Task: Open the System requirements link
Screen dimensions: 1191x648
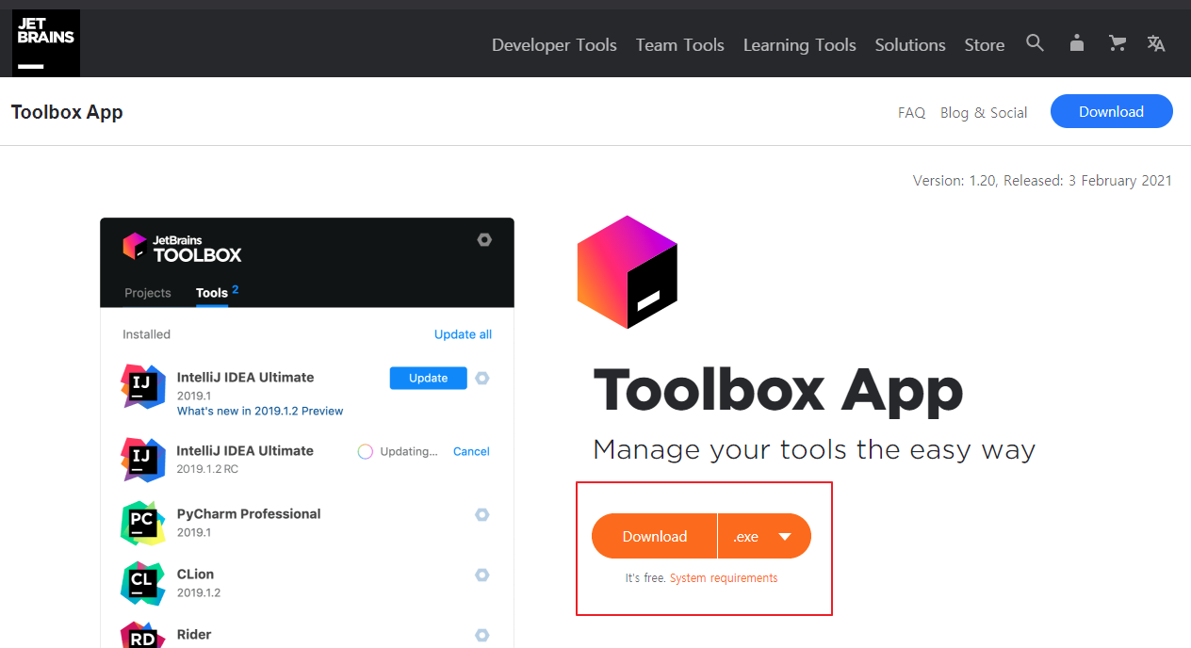Action: (x=724, y=578)
